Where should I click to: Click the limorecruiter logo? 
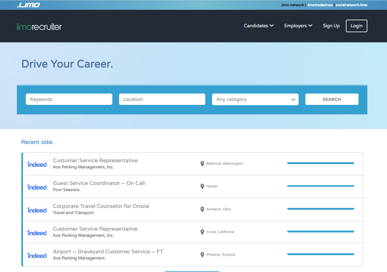click(39, 27)
